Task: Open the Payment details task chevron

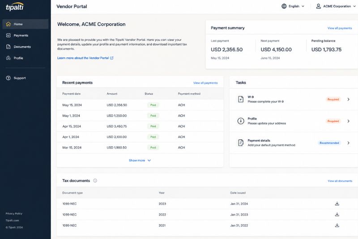Action: pyautogui.click(x=349, y=143)
